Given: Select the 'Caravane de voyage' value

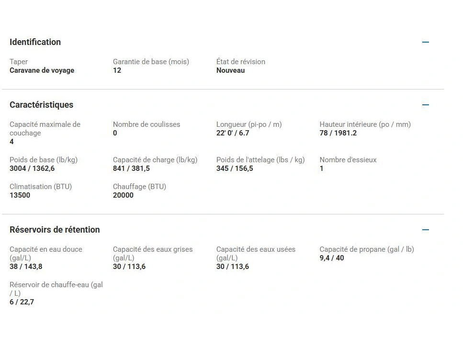Looking at the screenshot, I should [x=42, y=70].
